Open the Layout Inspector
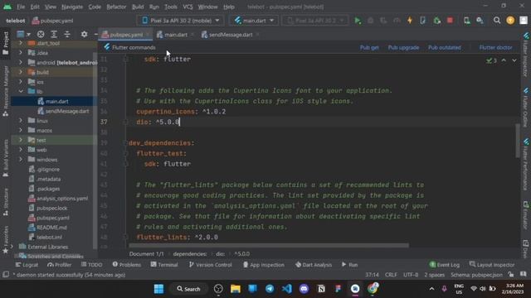This screenshot has height=298, width=531. point(492,265)
